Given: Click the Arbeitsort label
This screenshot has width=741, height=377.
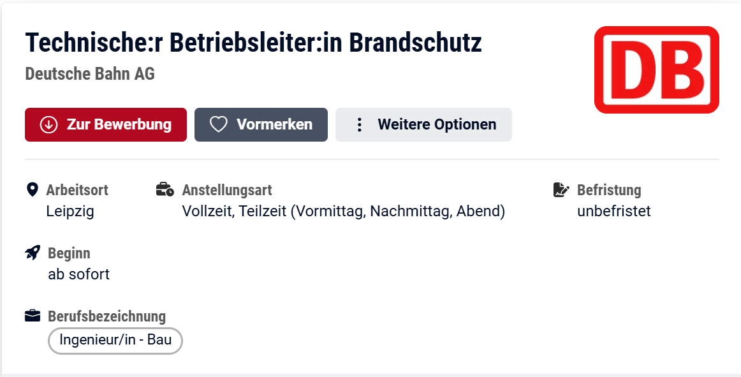Looking at the screenshot, I should (x=77, y=190).
